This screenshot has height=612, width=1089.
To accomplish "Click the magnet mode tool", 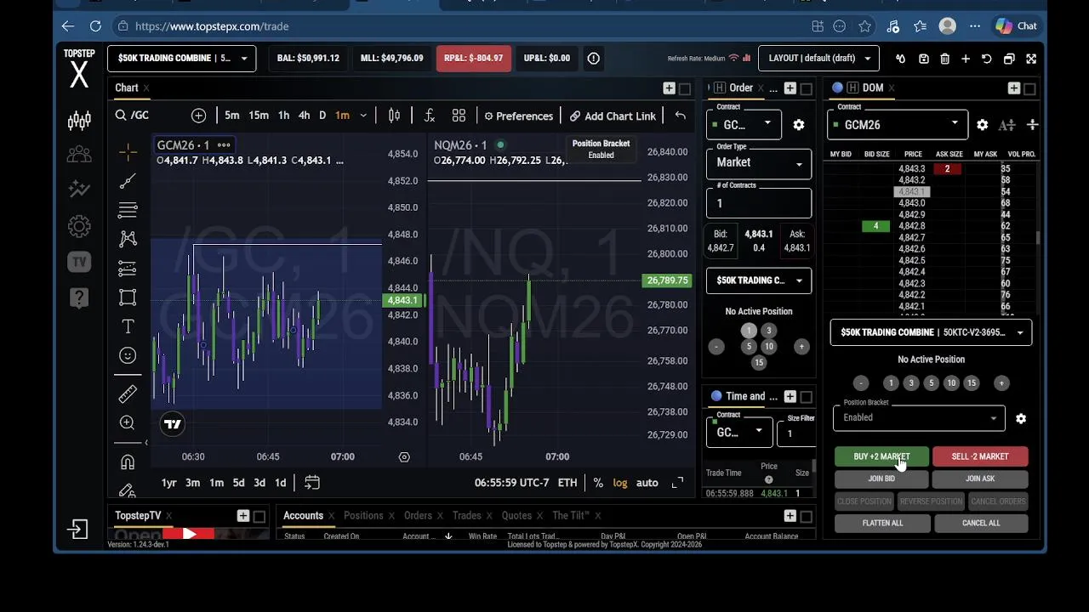I will pyautogui.click(x=128, y=462).
